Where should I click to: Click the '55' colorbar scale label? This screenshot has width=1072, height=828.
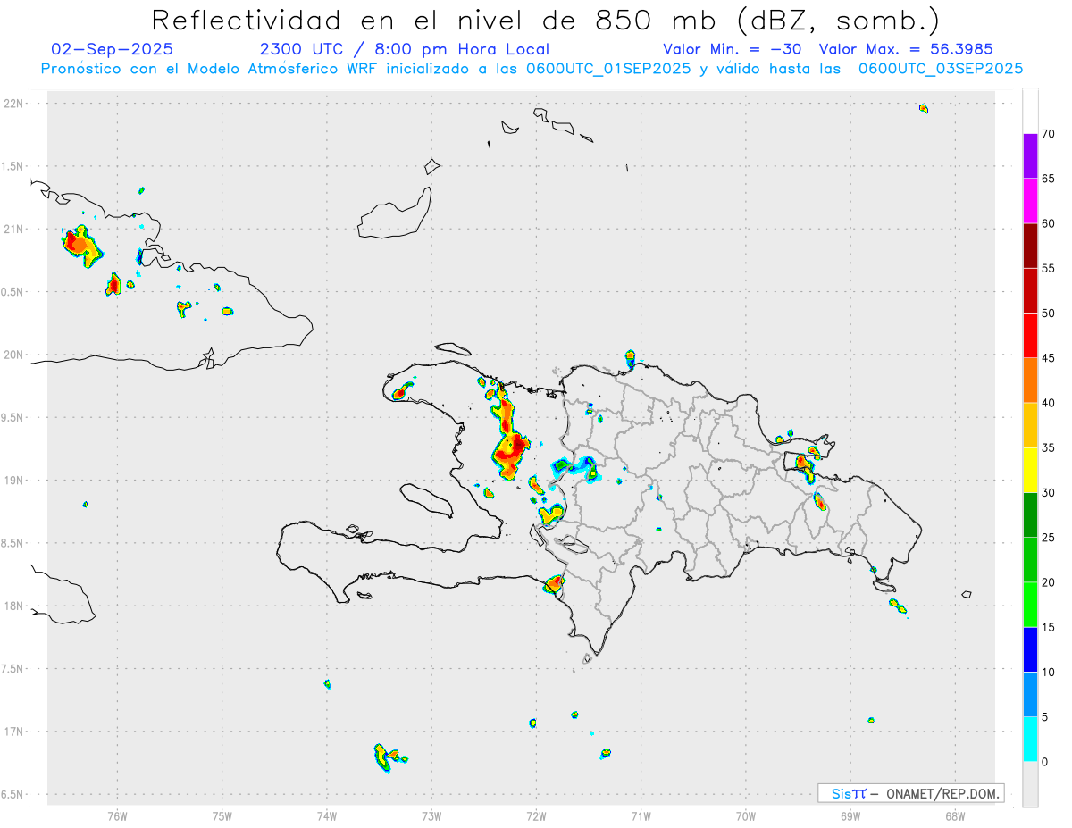[1048, 268]
